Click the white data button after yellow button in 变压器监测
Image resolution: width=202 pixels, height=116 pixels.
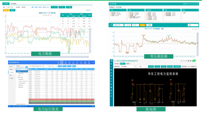[x=149, y=25]
